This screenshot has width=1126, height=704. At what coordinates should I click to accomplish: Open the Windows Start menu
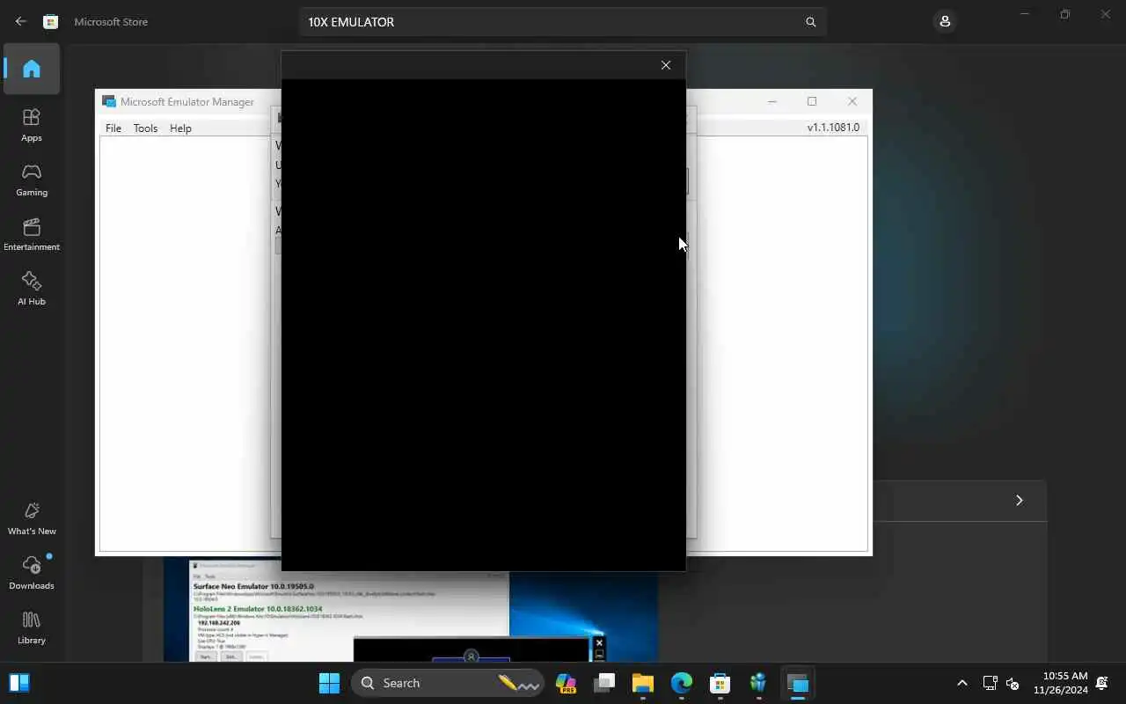pos(329,683)
